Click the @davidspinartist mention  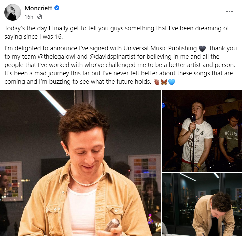(x=112, y=57)
